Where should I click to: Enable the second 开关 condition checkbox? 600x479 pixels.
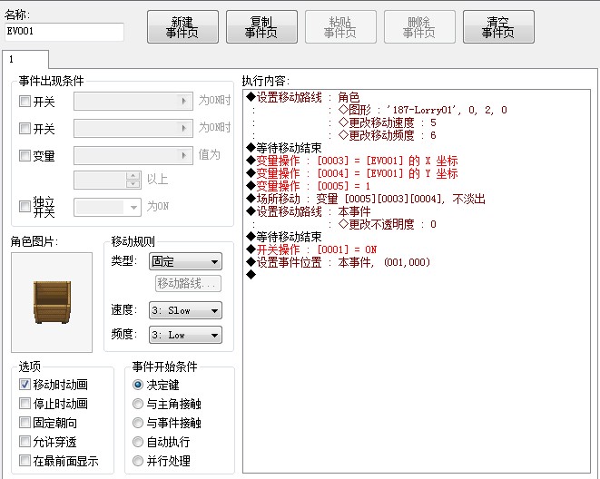(x=25, y=129)
